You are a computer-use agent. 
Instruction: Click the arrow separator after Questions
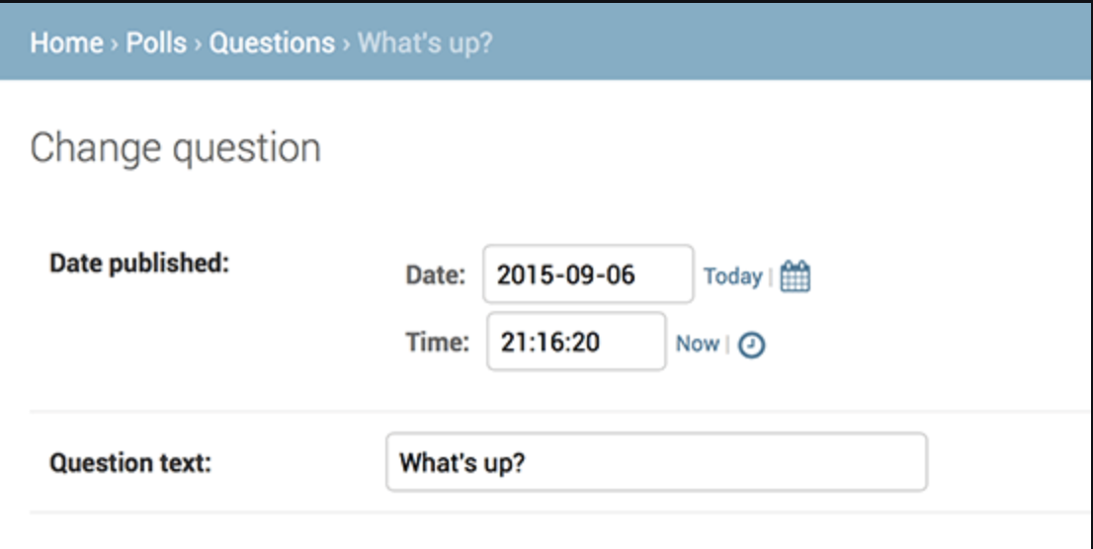346,44
